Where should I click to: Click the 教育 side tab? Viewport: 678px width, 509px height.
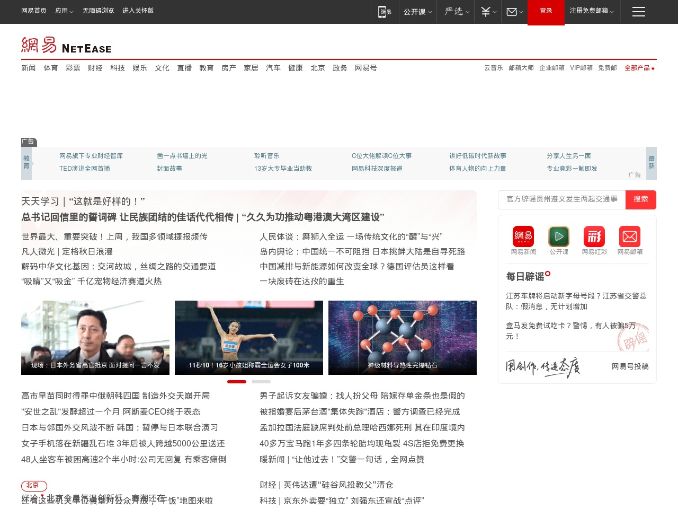26,162
